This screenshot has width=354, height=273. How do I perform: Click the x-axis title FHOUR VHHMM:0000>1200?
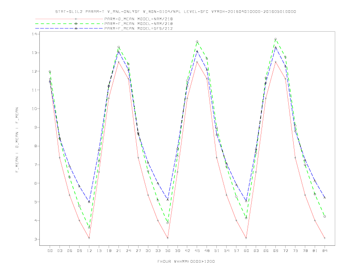186,261
